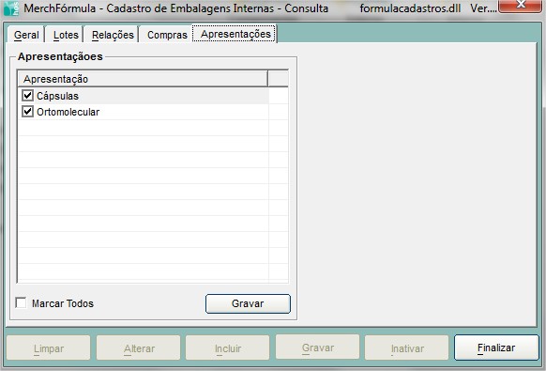The height and width of the screenshot is (371, 546).
Task: Switch to the Geral tab
Action: point(26,35)
